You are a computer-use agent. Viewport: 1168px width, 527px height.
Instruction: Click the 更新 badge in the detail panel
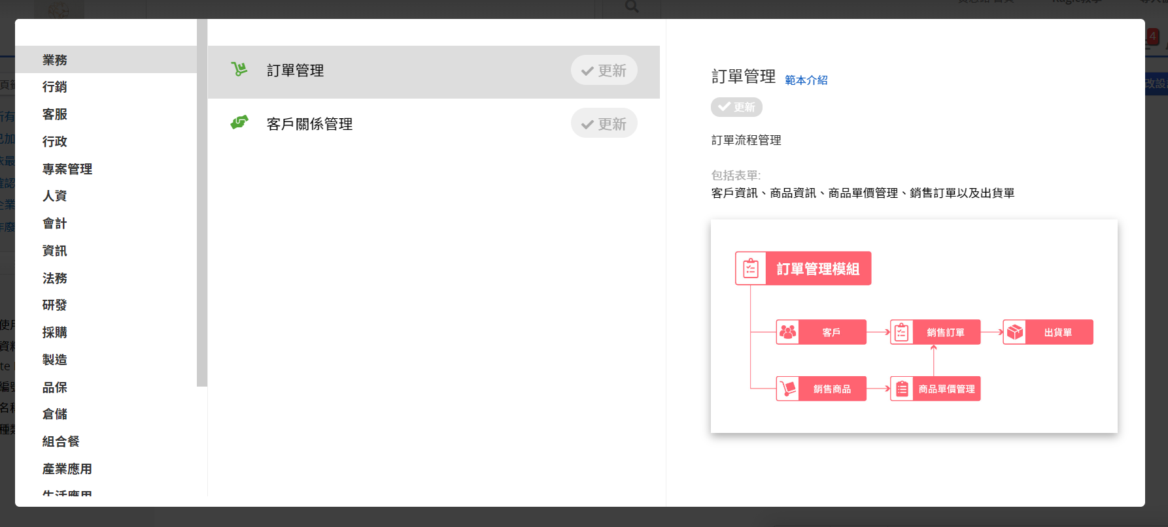(x=736, y=107)
